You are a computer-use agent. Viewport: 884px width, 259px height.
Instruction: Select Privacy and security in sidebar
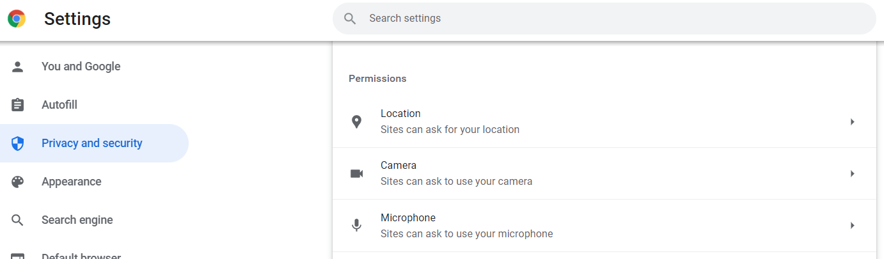click(x=94, y=143)
